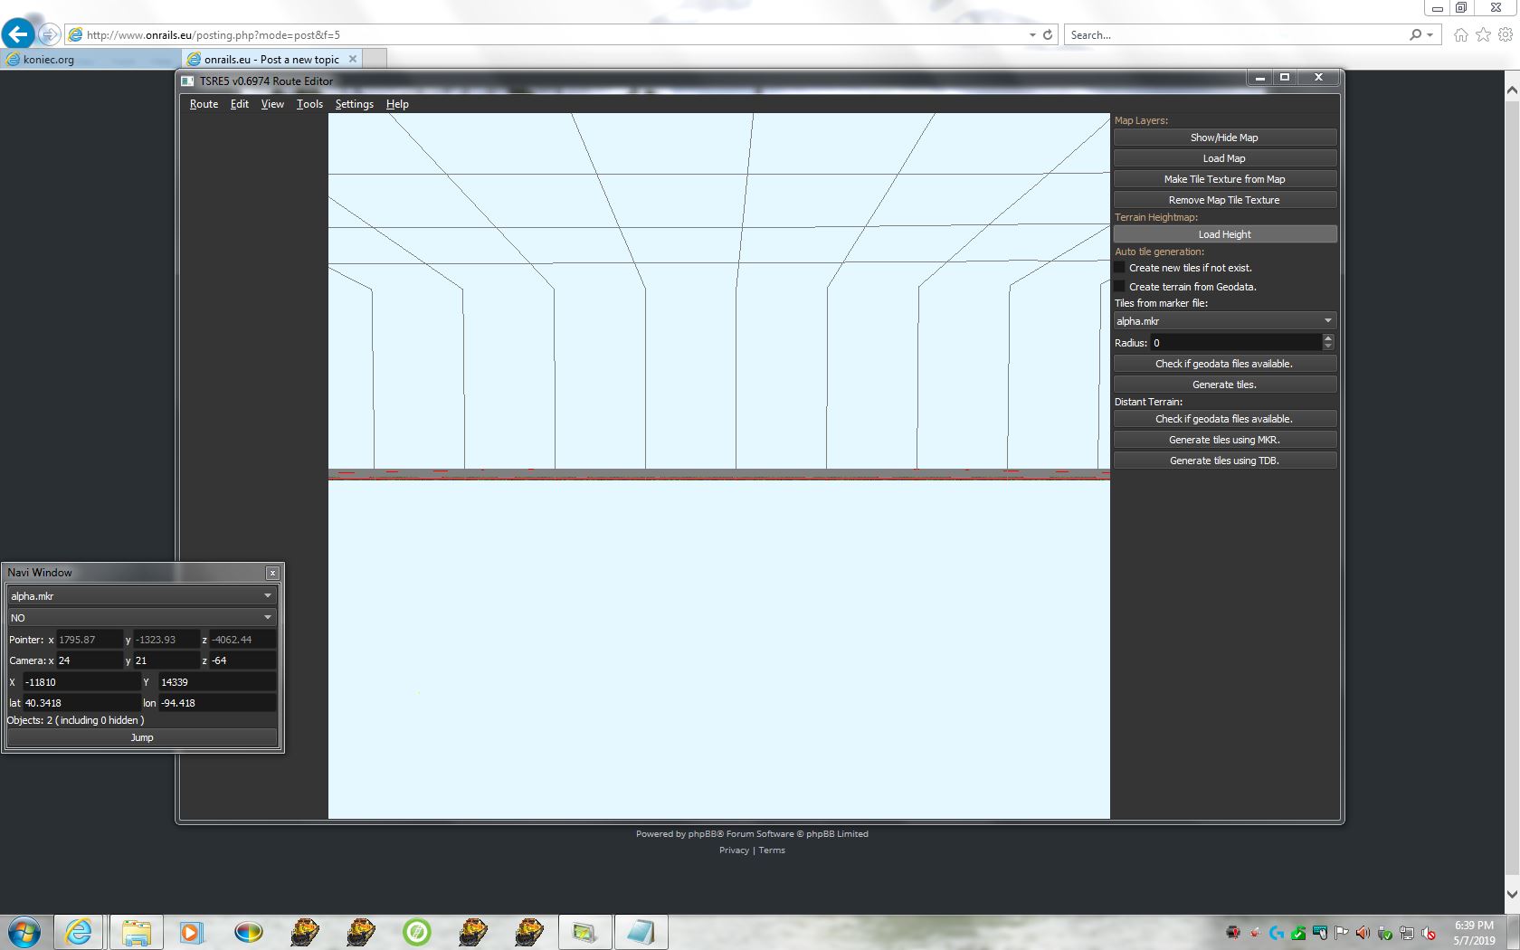Close the Navi Window
This screenshot has width=1520, height=950.
[x=272, y=573]
